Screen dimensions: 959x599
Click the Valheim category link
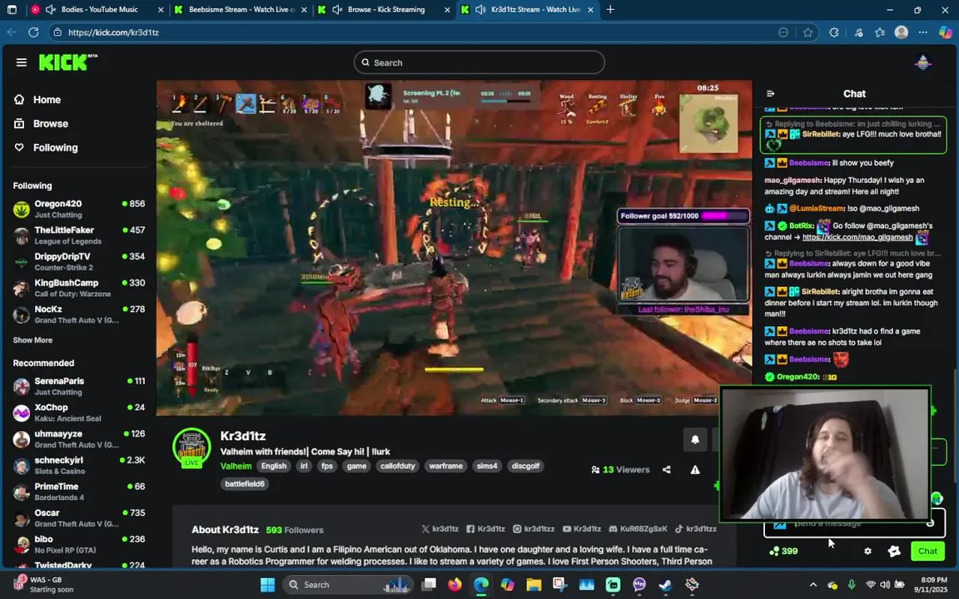[236, 466]
